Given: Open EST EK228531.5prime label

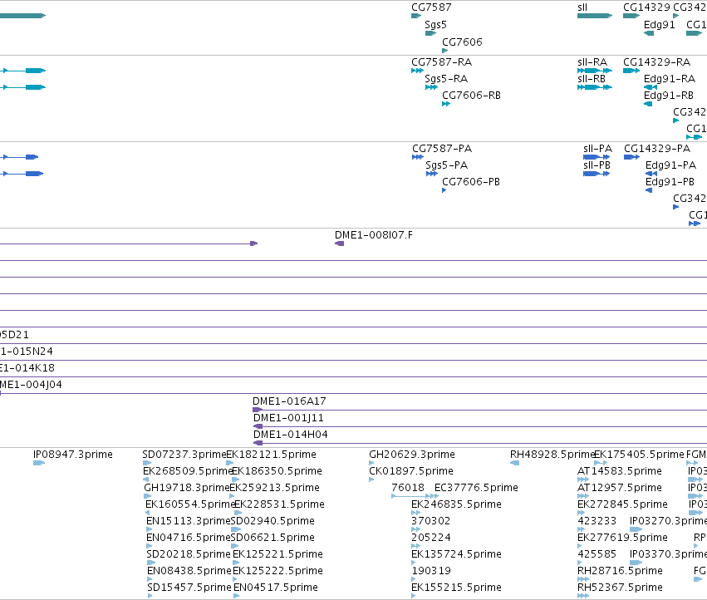Looking at the screenshot, I should (279, 504).
